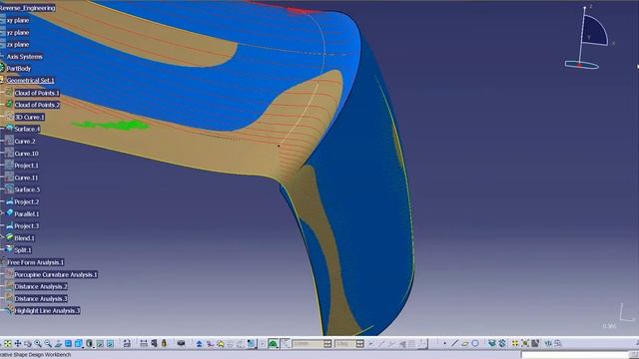Image resolution: width=639 pixels, height=359 pixels.
Task: Click the Isometric quick view cube icon
Action: [x=78, y=343]
